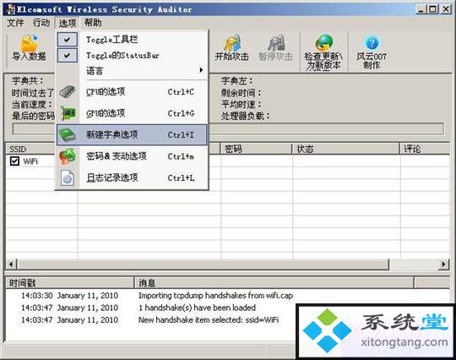Click the 密码 column header
The image size is (456, 360).
click(x=257, y=149)
